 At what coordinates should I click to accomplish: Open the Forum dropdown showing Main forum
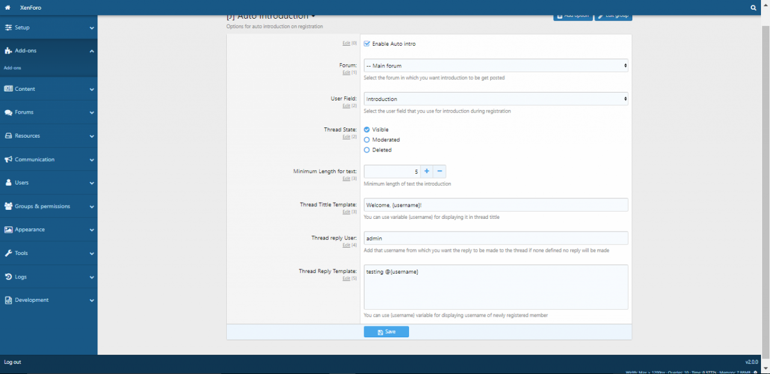pyautogui.click(x=496, y=66)
